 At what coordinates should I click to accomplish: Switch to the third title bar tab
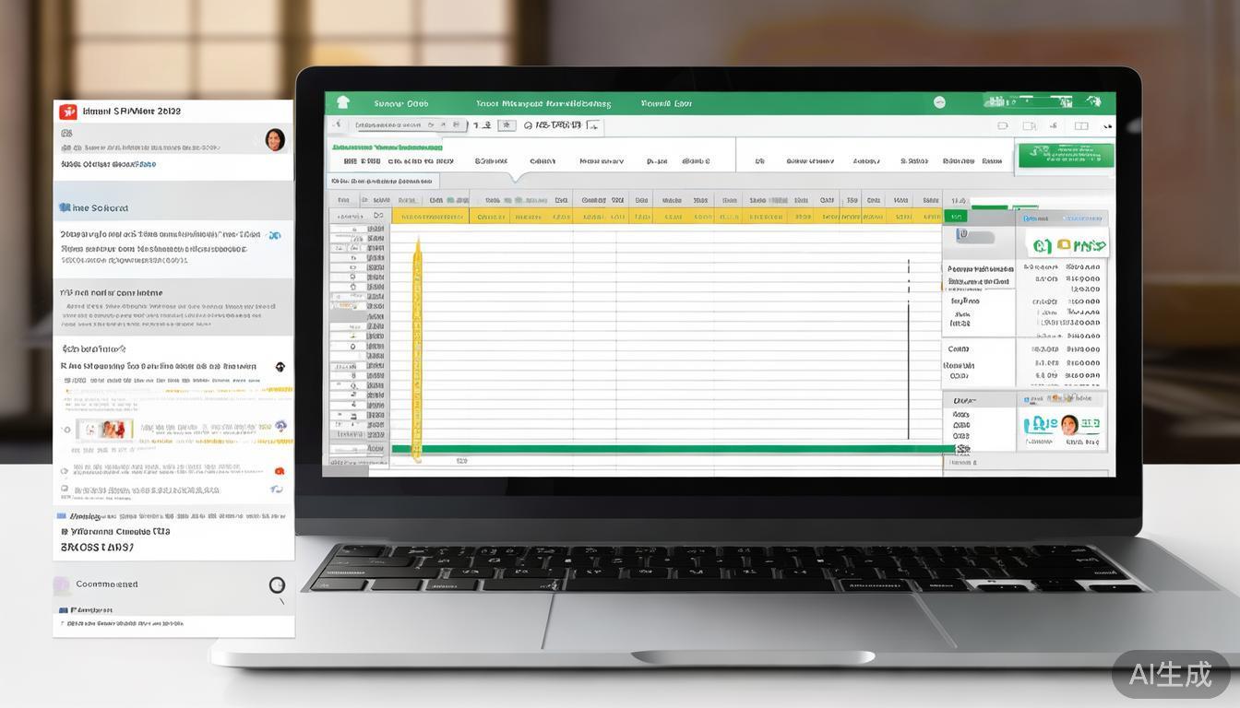point(666,103)
